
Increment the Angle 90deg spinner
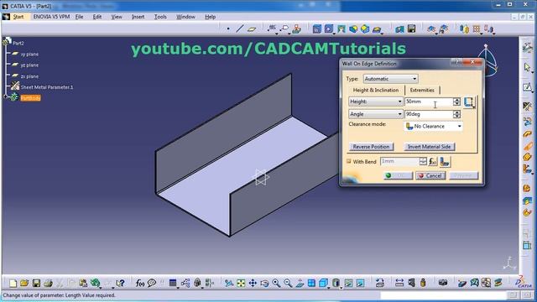point(456,112)
